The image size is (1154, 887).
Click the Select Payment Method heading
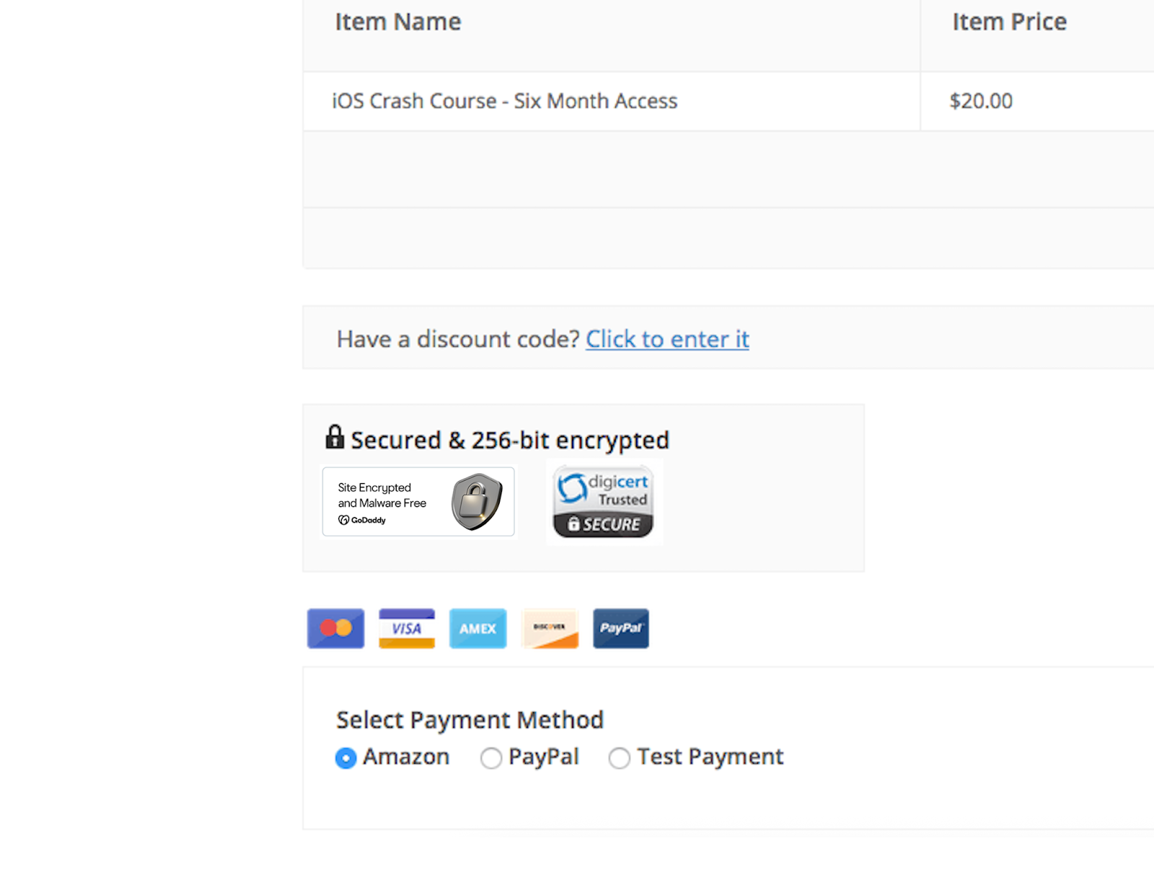[x=470, y=719]
